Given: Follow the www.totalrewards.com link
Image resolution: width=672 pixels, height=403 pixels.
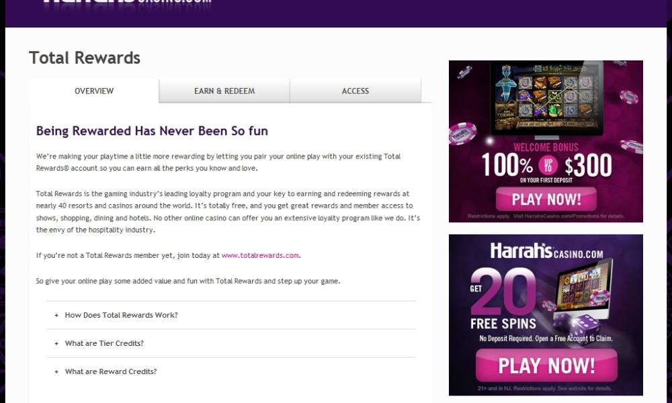Looking at the screenshot, I should (260, 255).
